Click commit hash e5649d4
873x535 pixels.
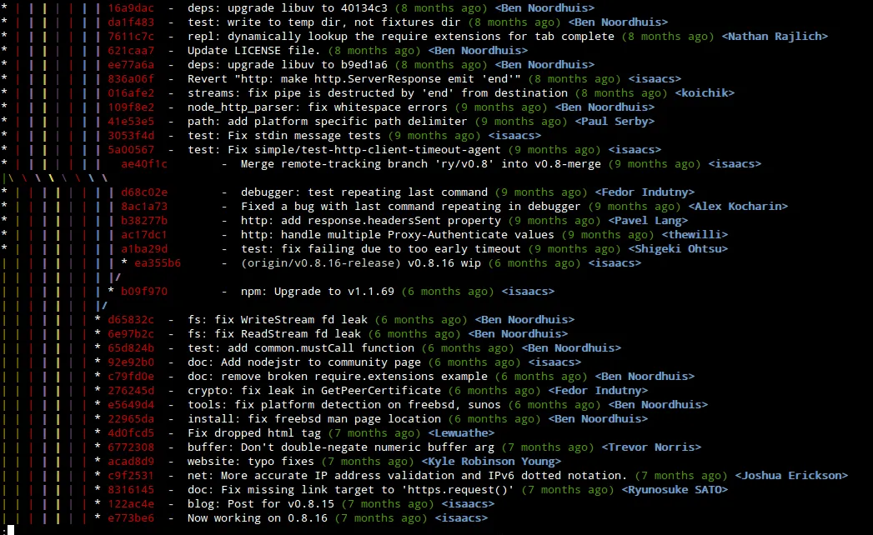(x=131, y=405)
